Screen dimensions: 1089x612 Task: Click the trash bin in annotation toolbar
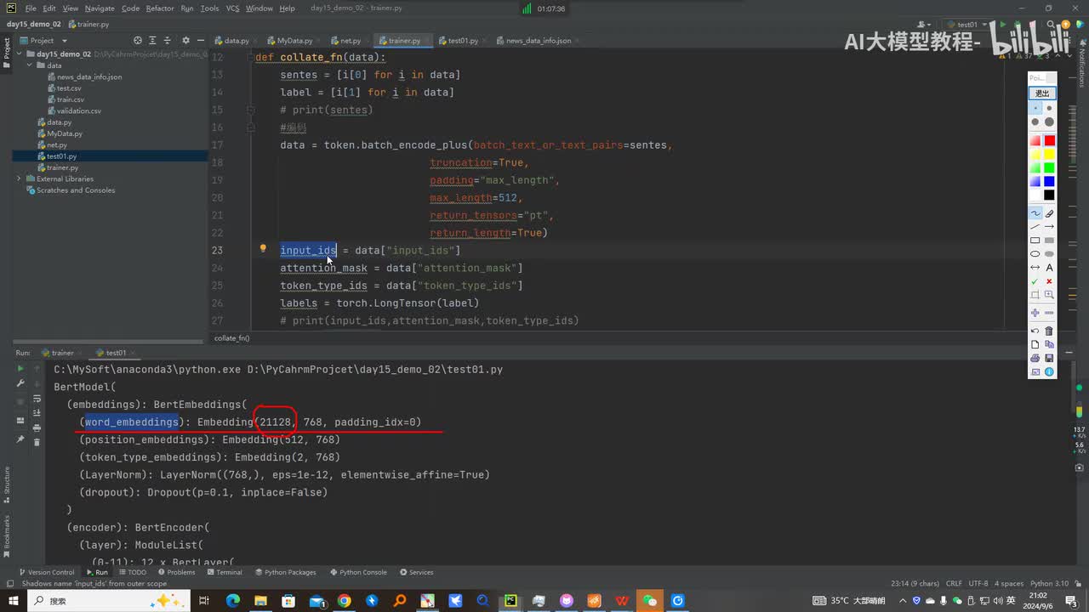(x=1049, y=331)
